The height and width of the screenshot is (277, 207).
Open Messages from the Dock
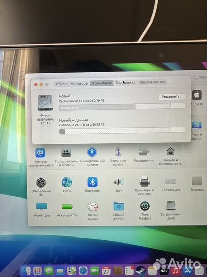click(x=49, y=271)
